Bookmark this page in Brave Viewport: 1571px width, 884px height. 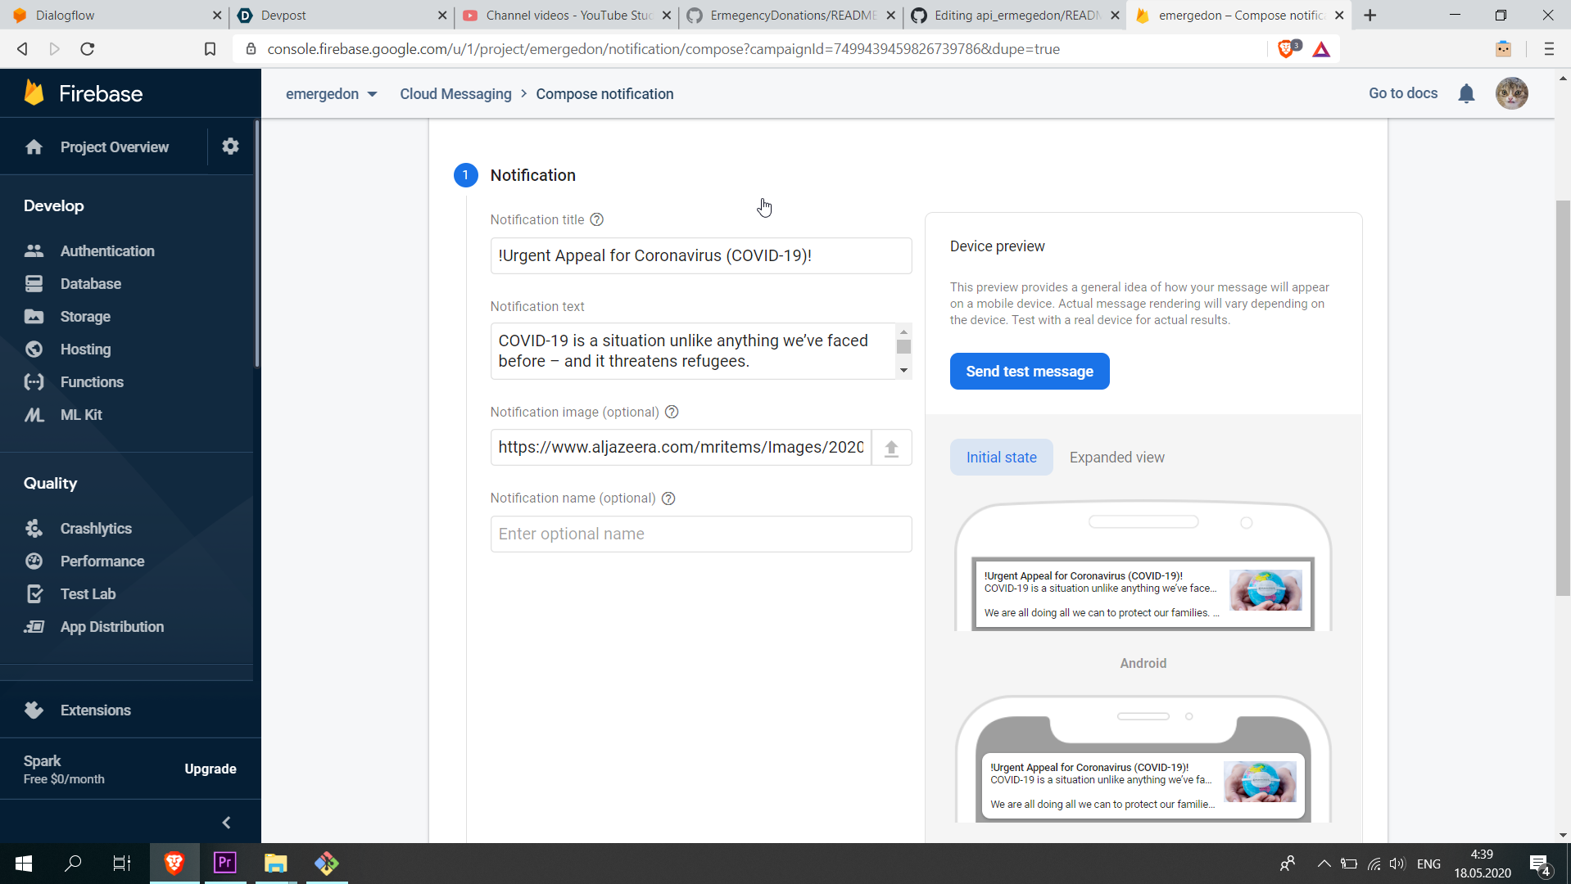pos(210,49)
